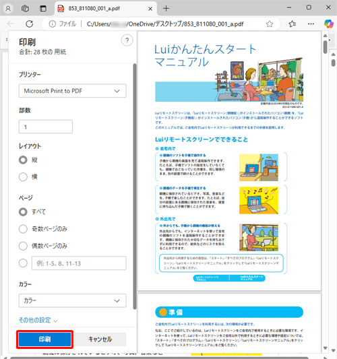Open the tab actions menu icon
This screenshot has height=359, width=337.
tap(43, 9)
